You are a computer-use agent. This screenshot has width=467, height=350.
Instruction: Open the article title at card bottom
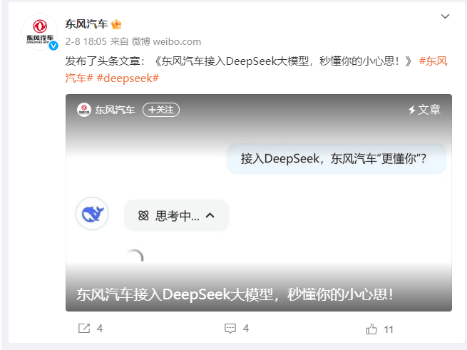tap(235, 294)
